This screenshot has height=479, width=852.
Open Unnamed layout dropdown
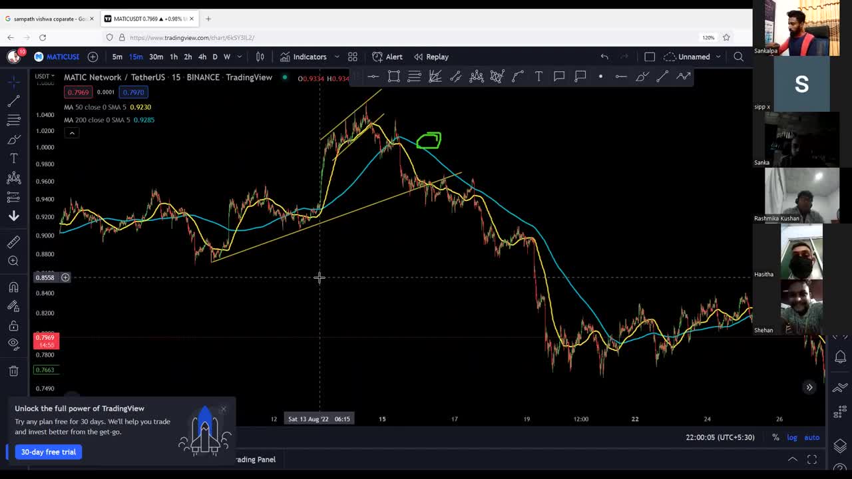(x=694, y=57)
